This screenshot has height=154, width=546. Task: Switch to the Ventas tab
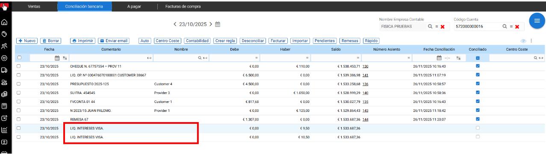[34, 6]
